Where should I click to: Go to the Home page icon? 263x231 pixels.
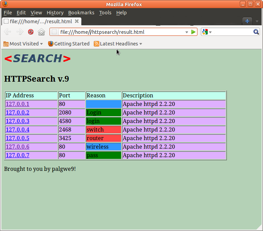click(41, 32)
